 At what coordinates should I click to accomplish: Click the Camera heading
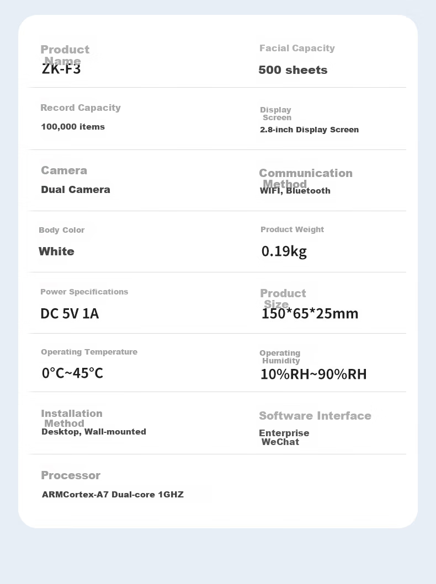[64, 170]
